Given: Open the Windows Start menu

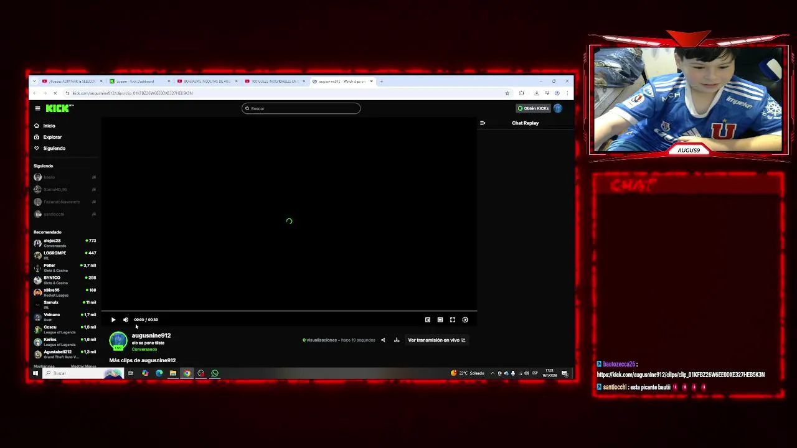Looking at the screenshot, I should 35,373.
